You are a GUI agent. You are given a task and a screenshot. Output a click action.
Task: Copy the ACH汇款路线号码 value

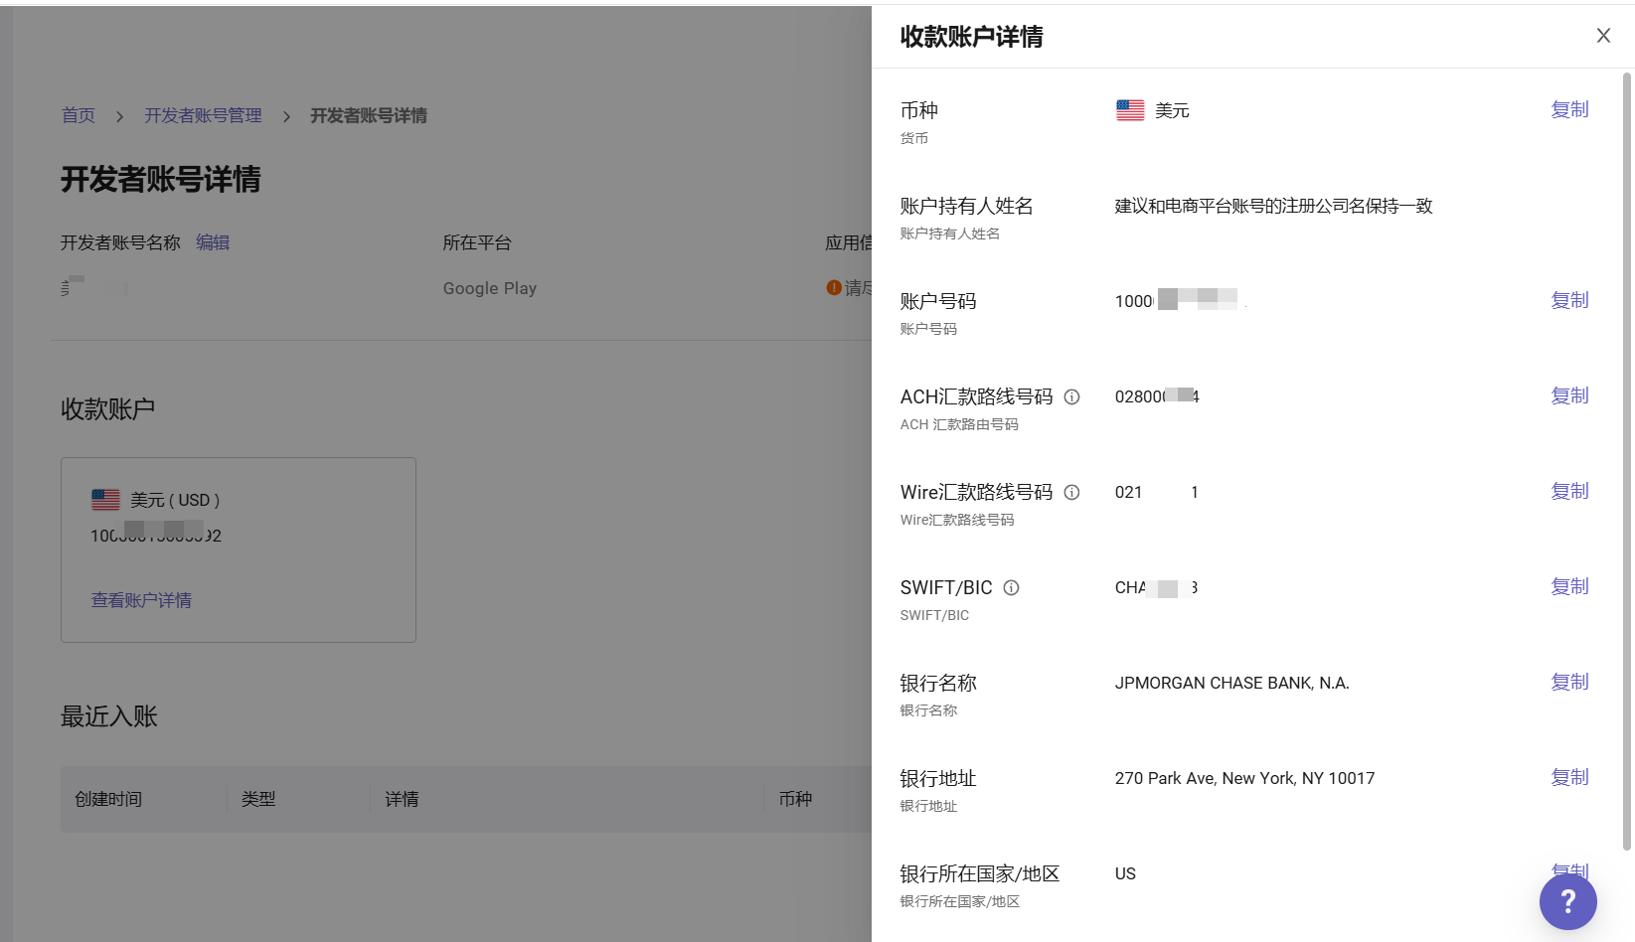click(x=1569, y=396)
